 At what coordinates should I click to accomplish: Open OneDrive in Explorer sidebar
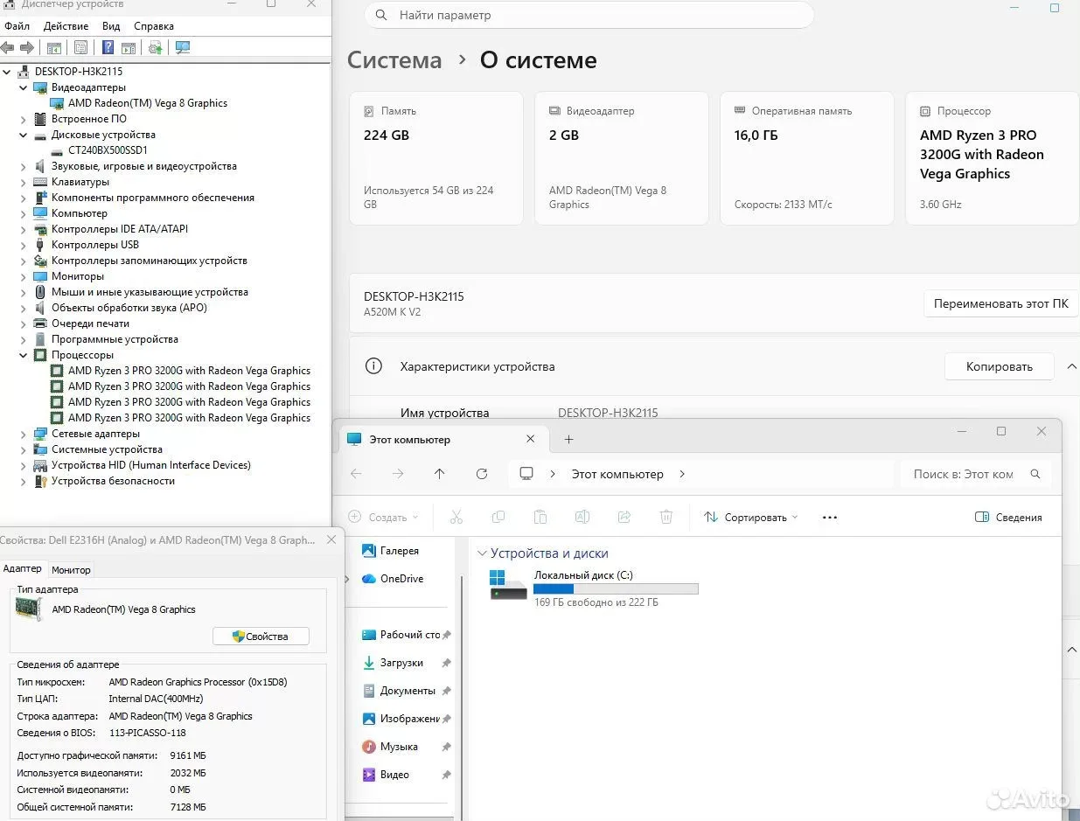[392, 579]
